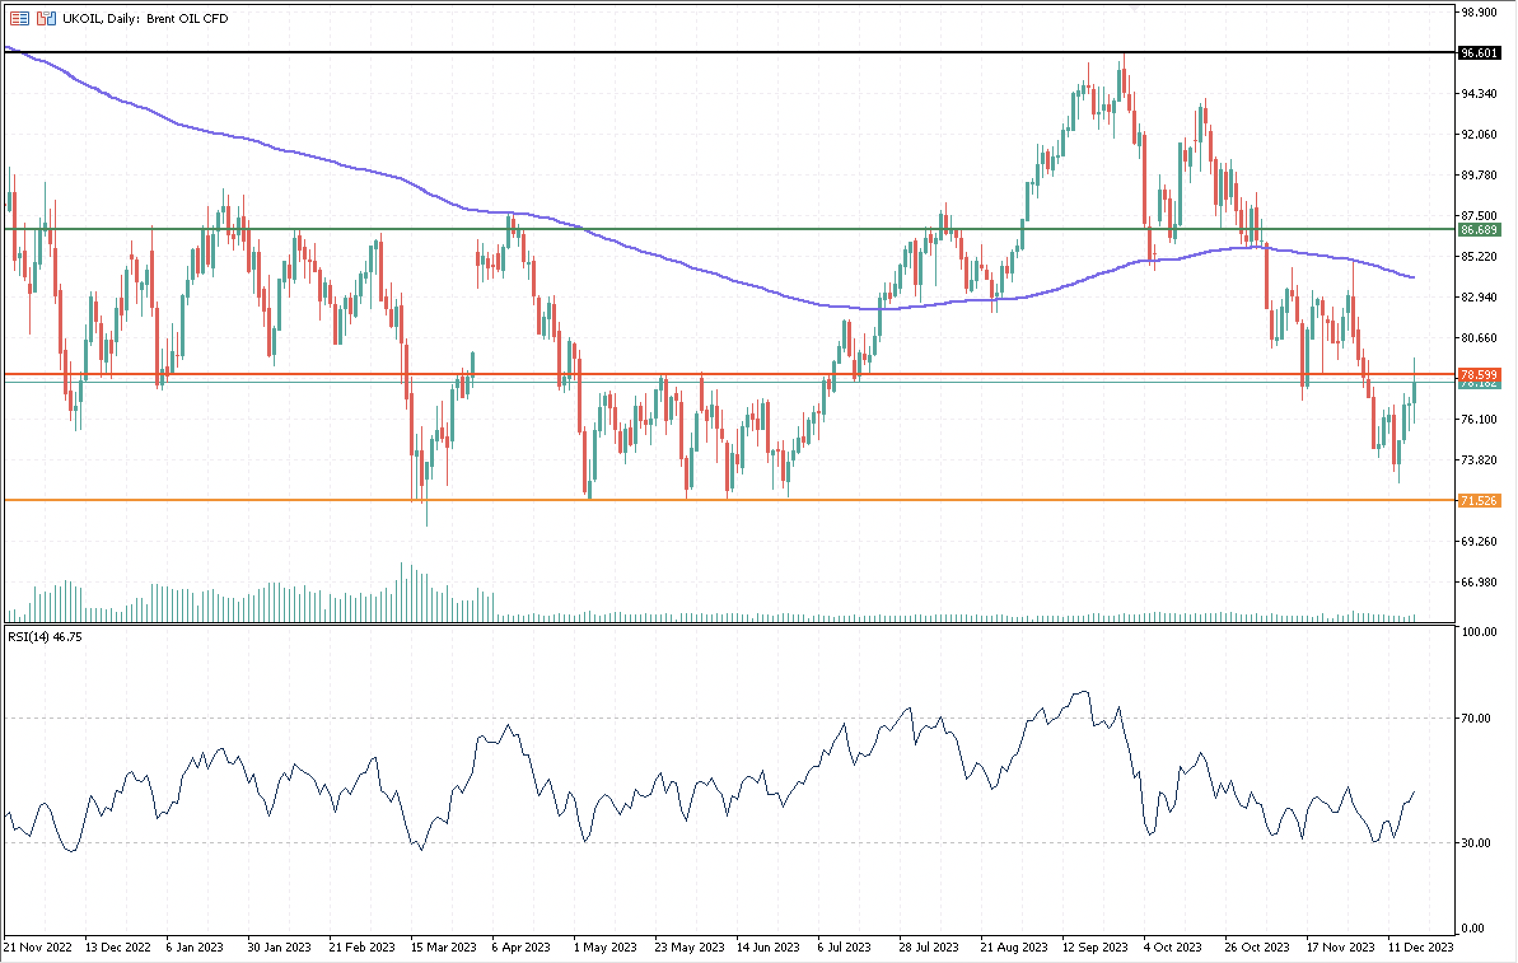Image resolution: width=1518 pixels, height=963 pixels.
Task: Click the red 78.599 price label
Action: tap(1479, 374)
